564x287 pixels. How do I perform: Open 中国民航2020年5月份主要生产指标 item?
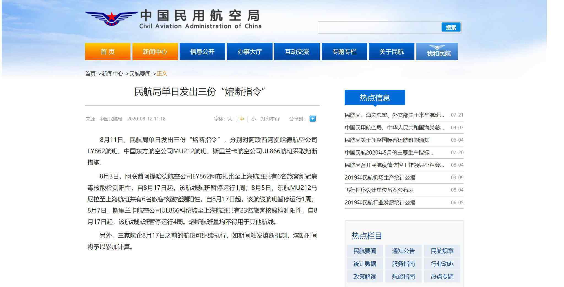389,153
